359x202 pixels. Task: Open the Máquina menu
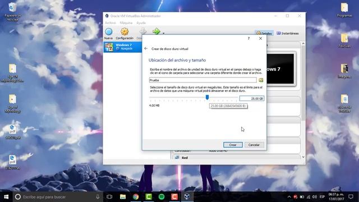(126, 23)
